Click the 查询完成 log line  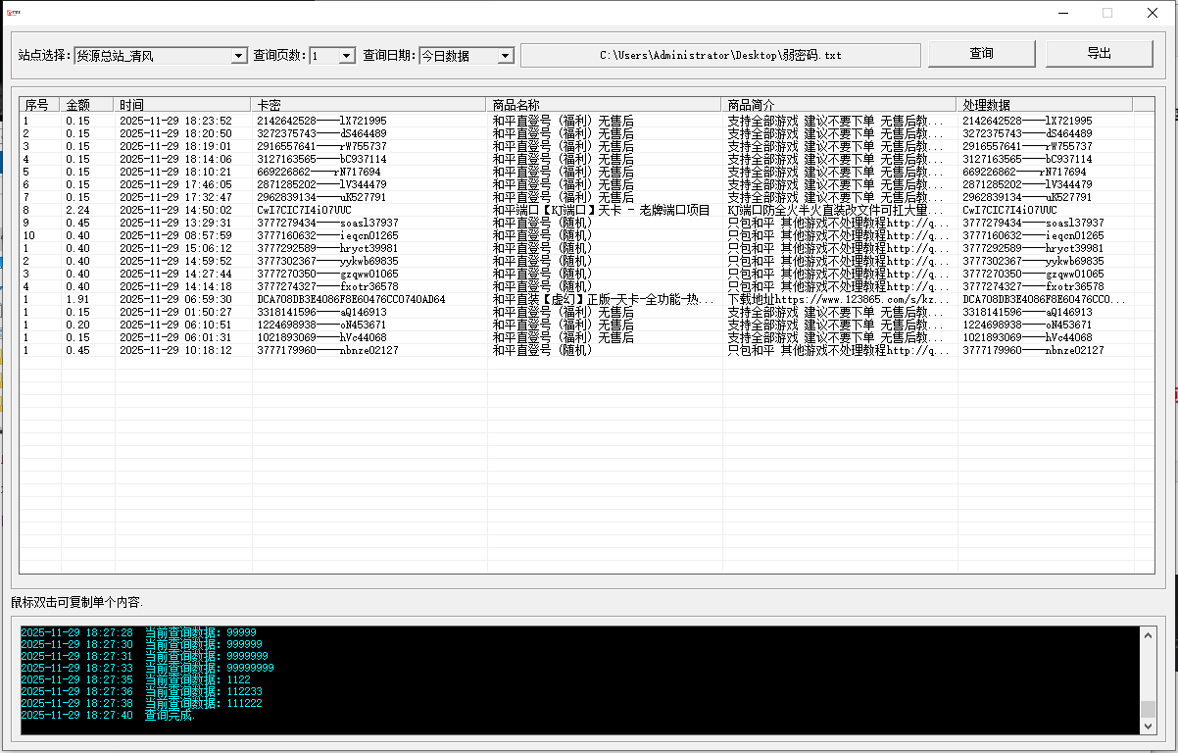click(x=170, y=716)
